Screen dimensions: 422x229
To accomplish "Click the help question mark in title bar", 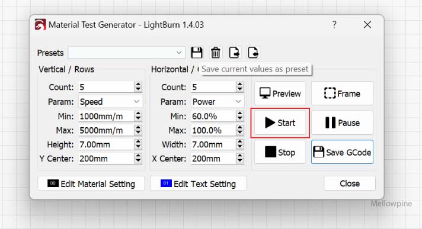I will click(x=334, y=25).
